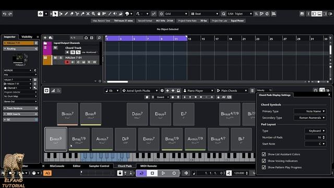The height and width of the screenshot is (188, 334).
Task: Toggle Monitor speaker on HALion 7 01 track
Action: click(73, 62)
